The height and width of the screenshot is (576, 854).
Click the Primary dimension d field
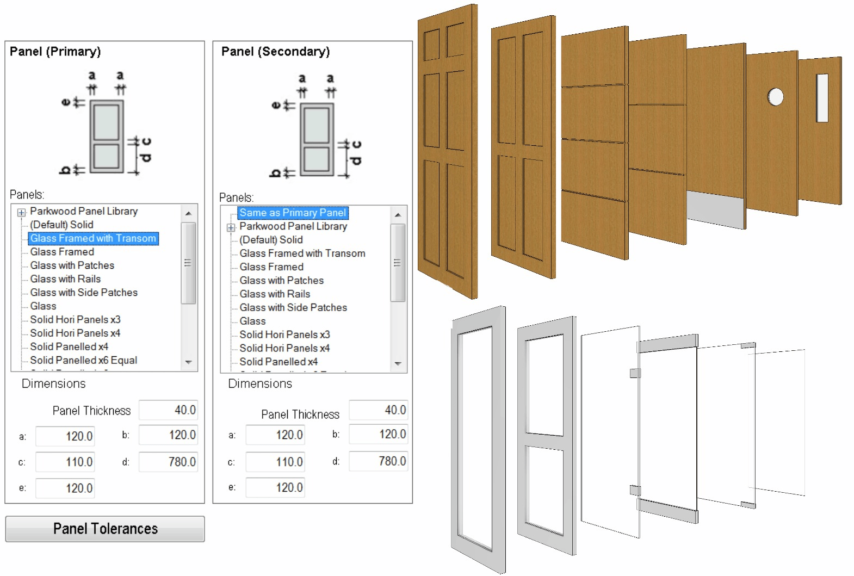168,462
